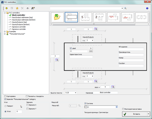Select the first Signature controller tree item
152x119 pixels.
coord(19,27)
